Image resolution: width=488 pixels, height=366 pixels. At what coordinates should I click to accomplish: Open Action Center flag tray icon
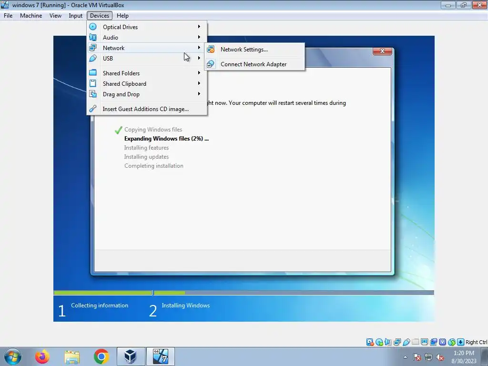[x=417, y=357]
